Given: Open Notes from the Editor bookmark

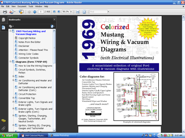Looking at the screenshot, I should pos(30,42).
